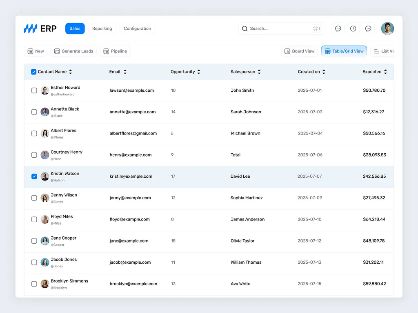This screenshot has width=418, height=313.
Task: Sort by Opportunity column
Action: tap(198, 71)
